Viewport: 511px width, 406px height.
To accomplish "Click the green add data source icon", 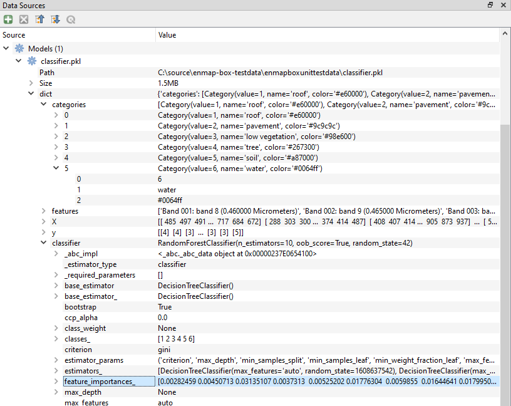I will [8, 19].
